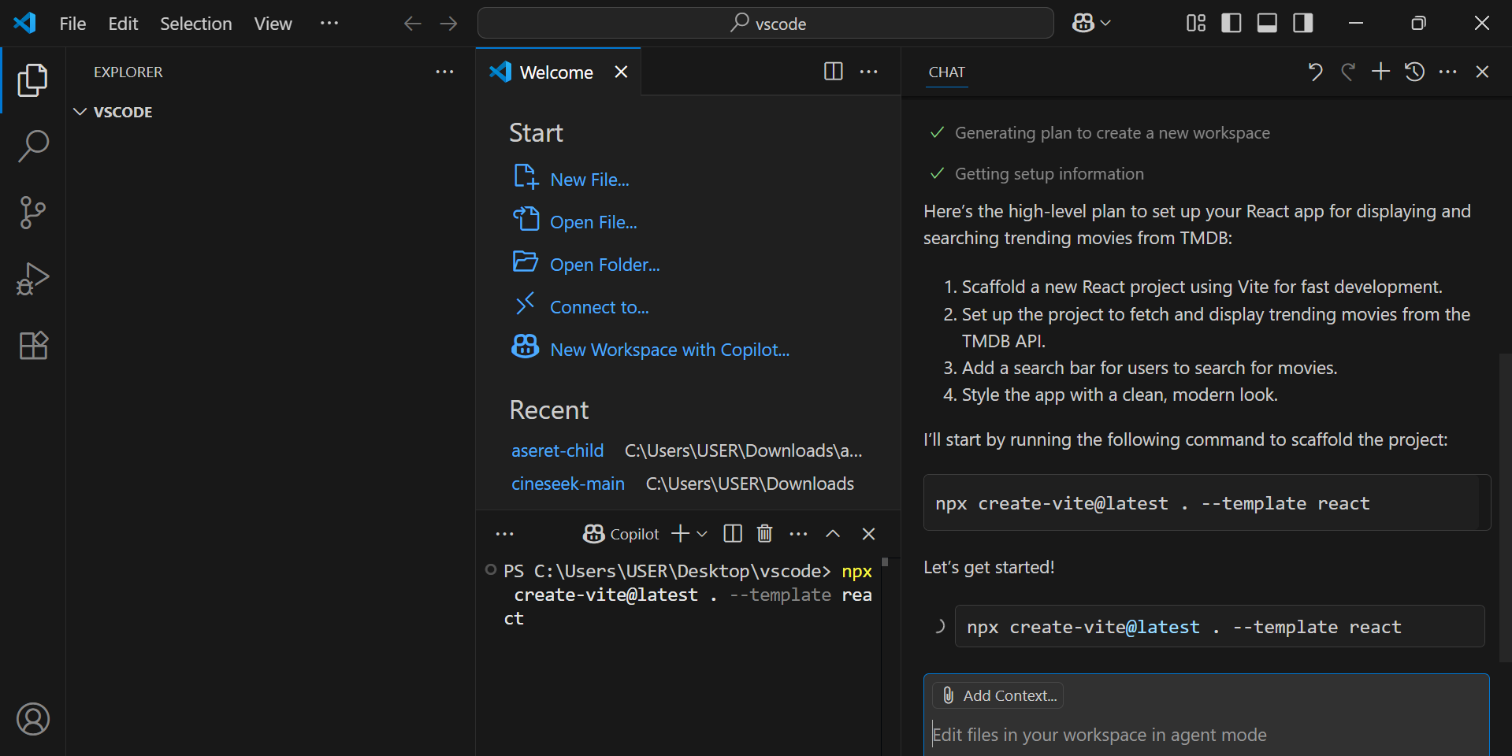The height and width of the screenshot is (756, 1512).
Task: Focus the chat input field
Action: (x=1206, y=735)
